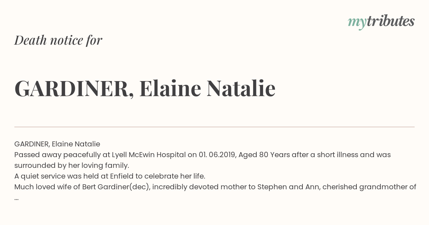The width and height of the screenshot is (429, 225).
Task: Click the horizontal divider line
Action: tap(214, 127)
